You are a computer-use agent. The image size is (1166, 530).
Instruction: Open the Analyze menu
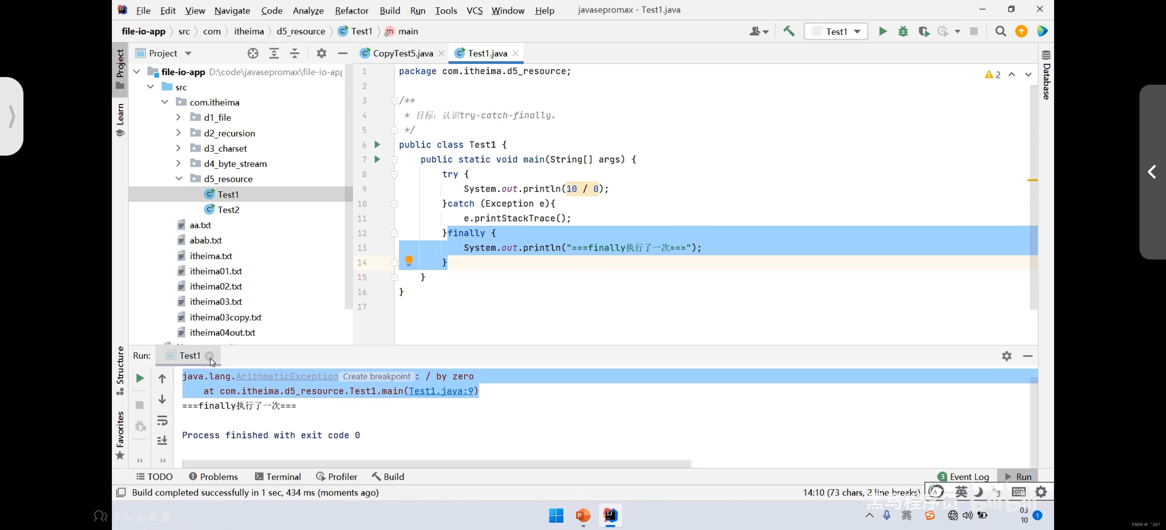click(308, 10)
